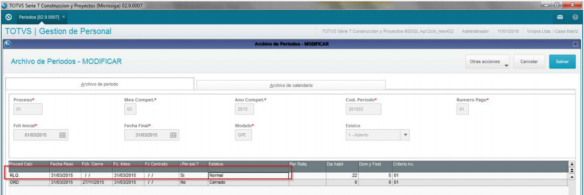Click the Normal status cell

click(x=248, y=176)
